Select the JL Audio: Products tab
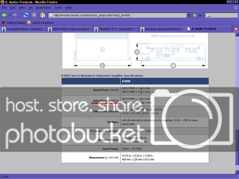The width and height of the screenshot is (239, 179). 209,29
